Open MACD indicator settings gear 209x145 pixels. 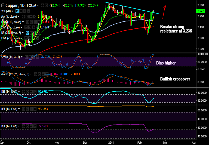(39, 74)
